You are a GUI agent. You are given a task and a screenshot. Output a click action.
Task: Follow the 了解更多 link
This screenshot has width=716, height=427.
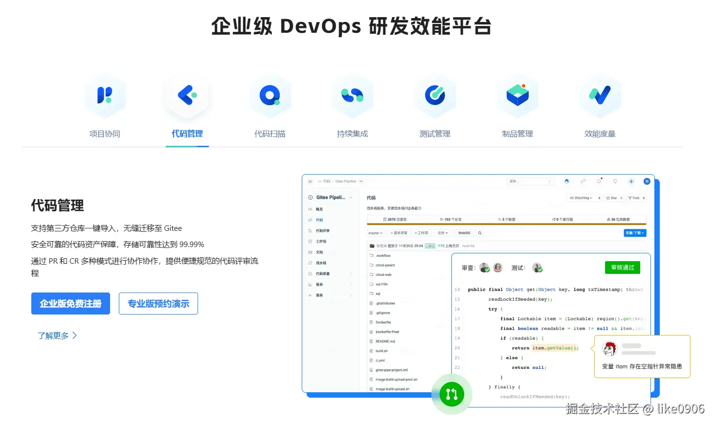57,336
